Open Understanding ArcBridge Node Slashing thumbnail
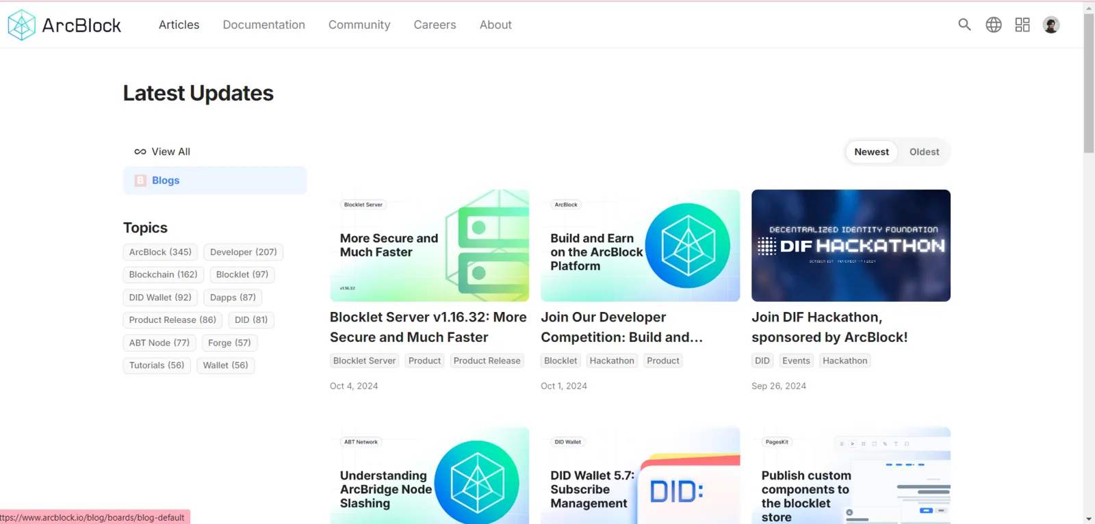The height and width of the screenshot is (524, 1095). 429,475
